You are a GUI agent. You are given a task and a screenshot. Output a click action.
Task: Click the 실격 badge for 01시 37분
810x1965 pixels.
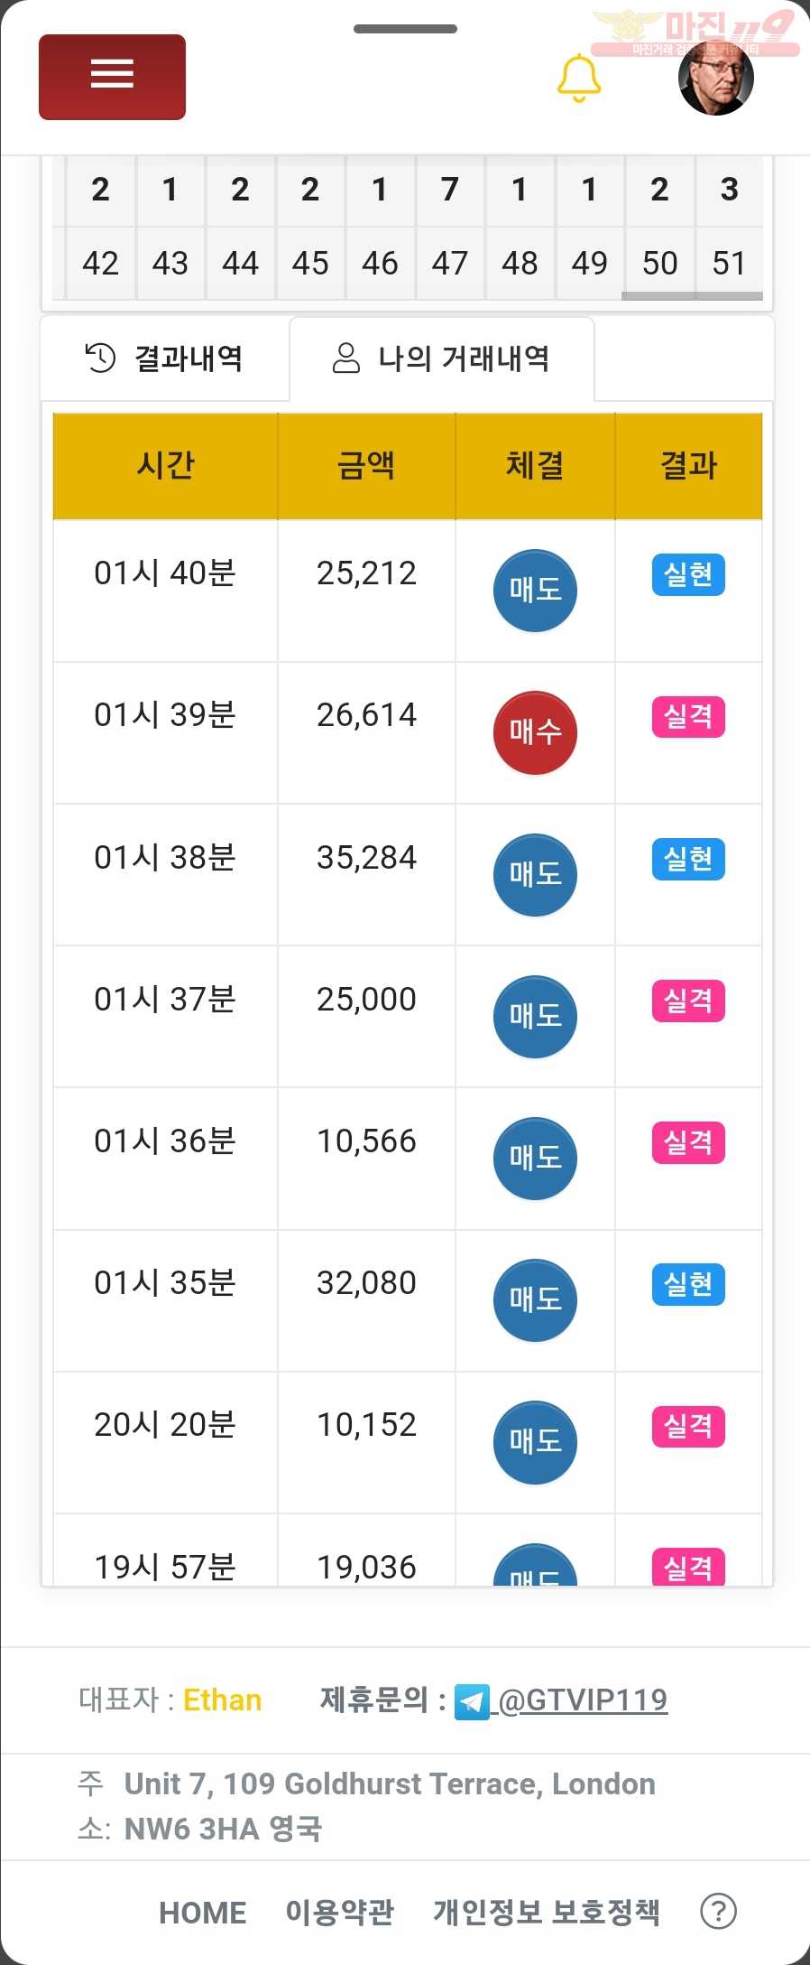click(x=688, y=1001)
